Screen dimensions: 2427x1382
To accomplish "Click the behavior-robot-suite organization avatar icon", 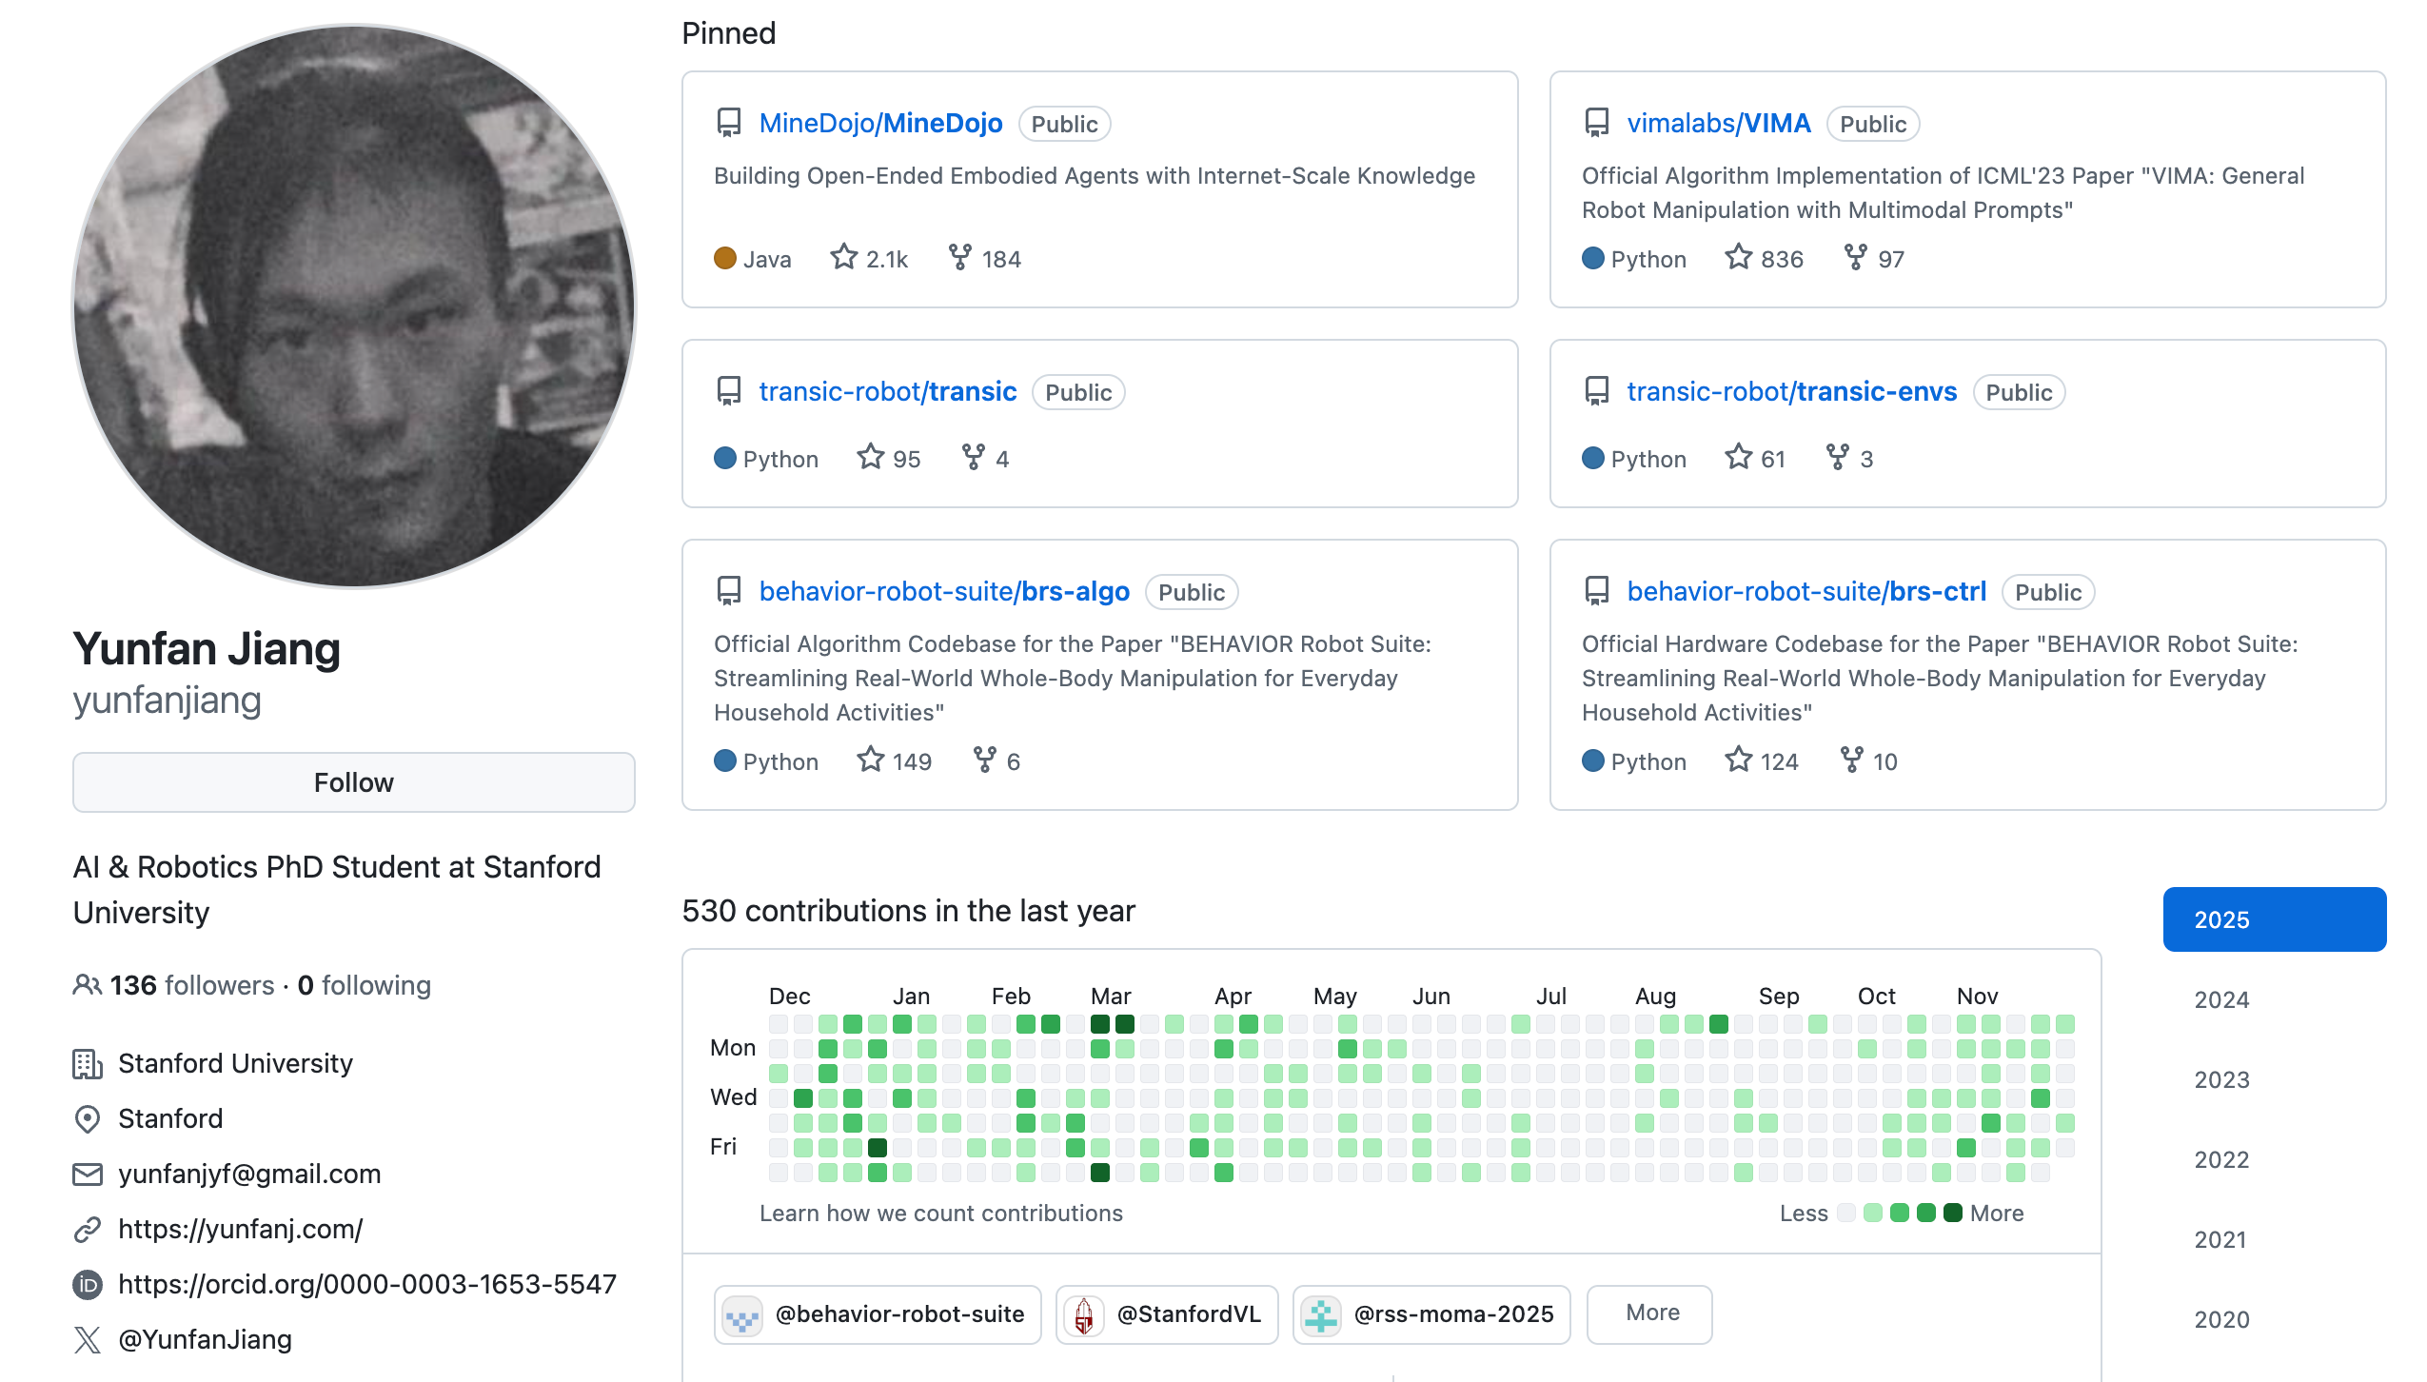I will [x=742, y=1314].
